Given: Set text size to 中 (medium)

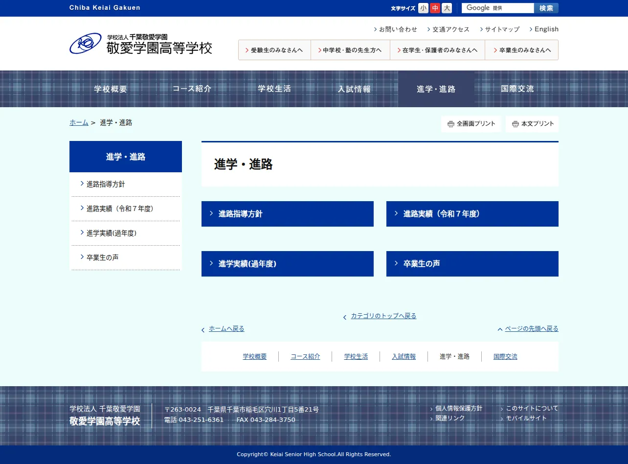Looking at the screenshot, I should (435, 8).
